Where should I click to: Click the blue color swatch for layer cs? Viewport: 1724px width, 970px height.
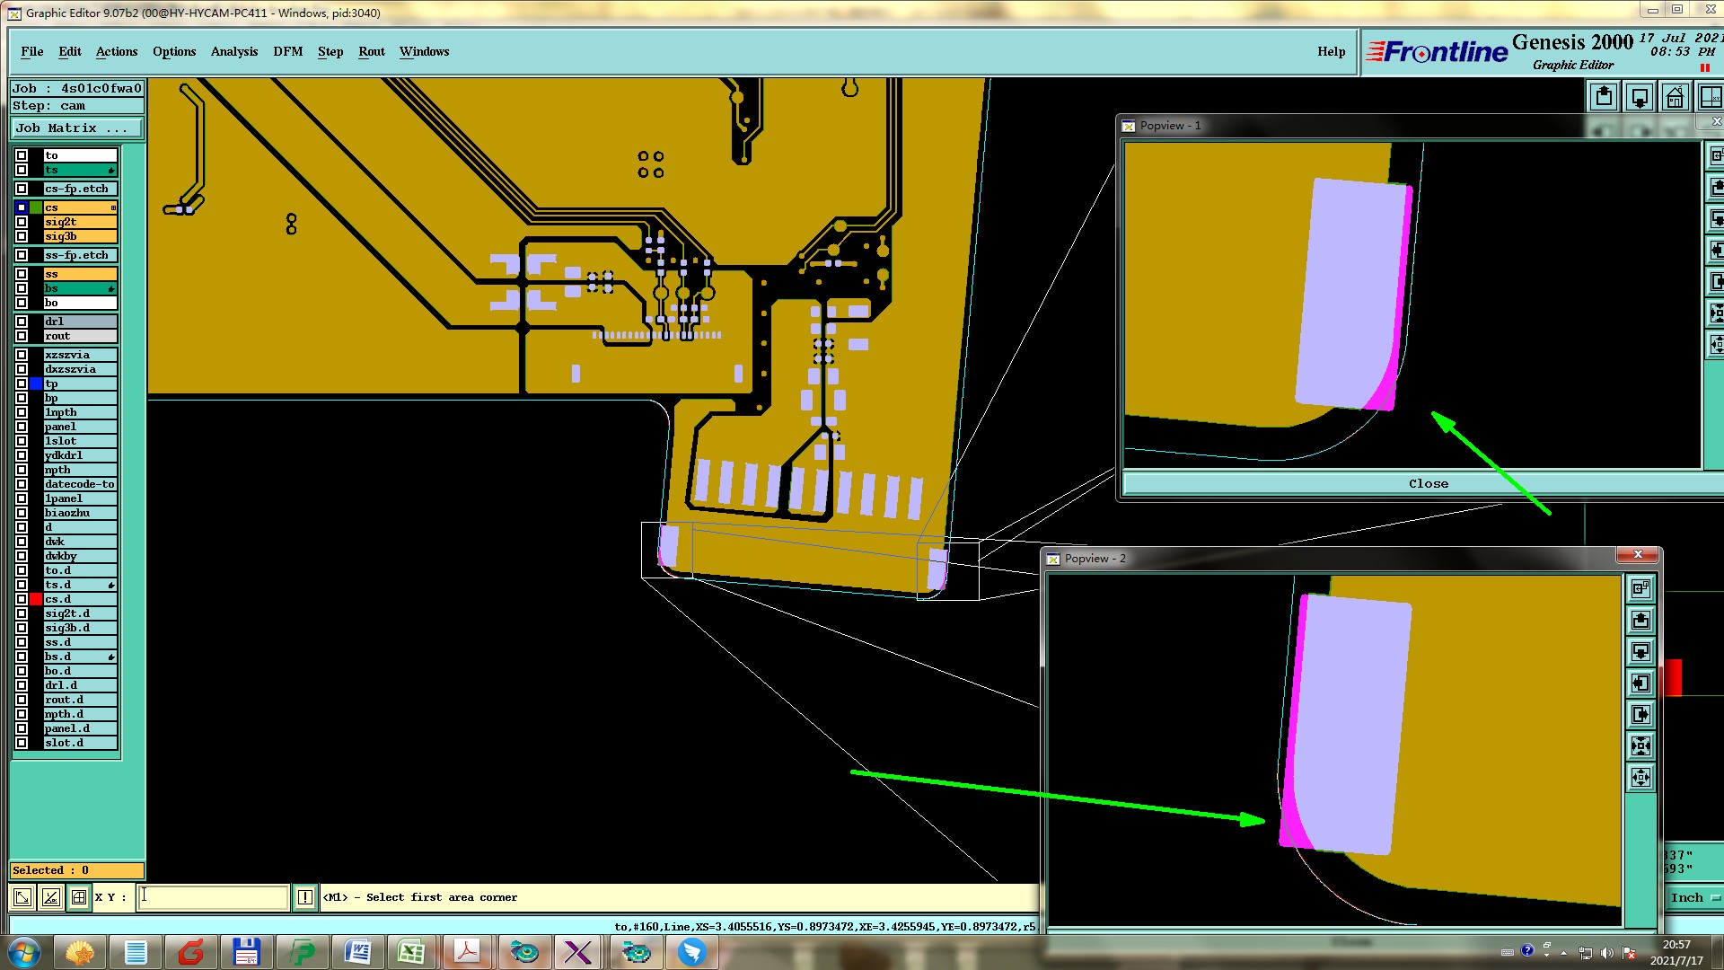(x=22, y=207)
